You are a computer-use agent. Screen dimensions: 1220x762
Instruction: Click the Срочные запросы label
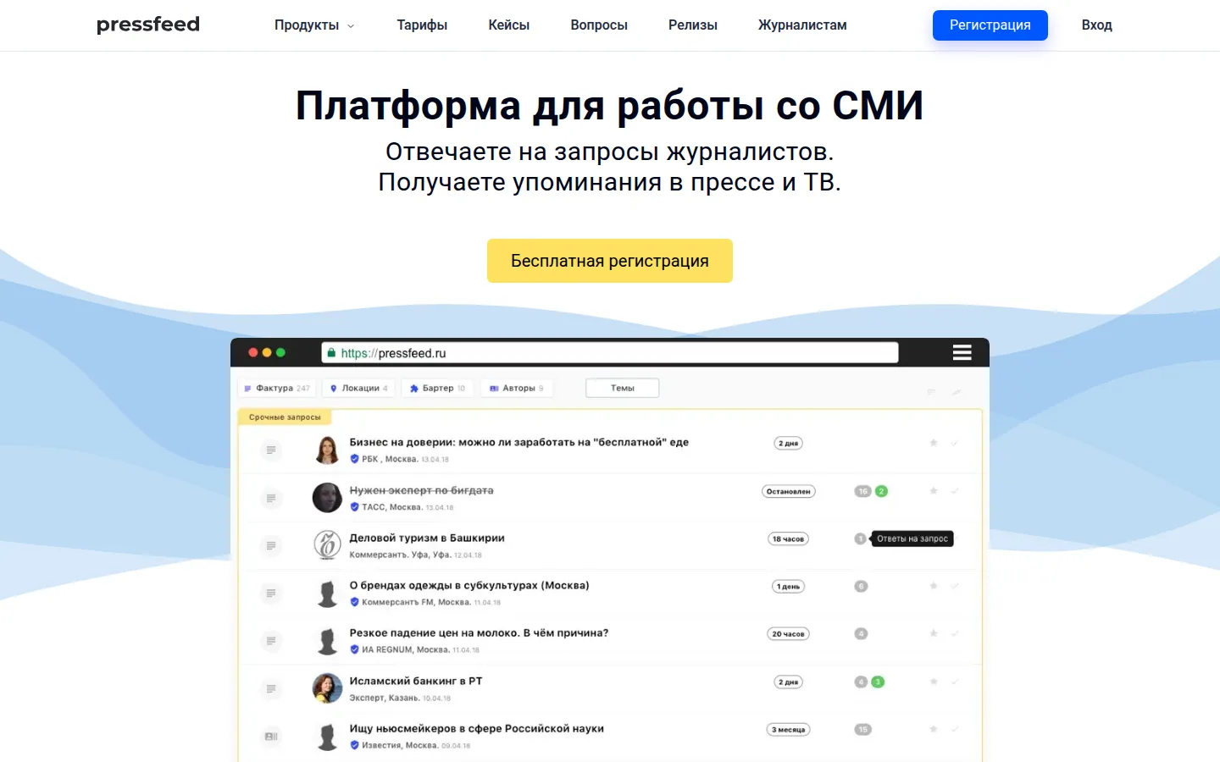tap(285, 417)
